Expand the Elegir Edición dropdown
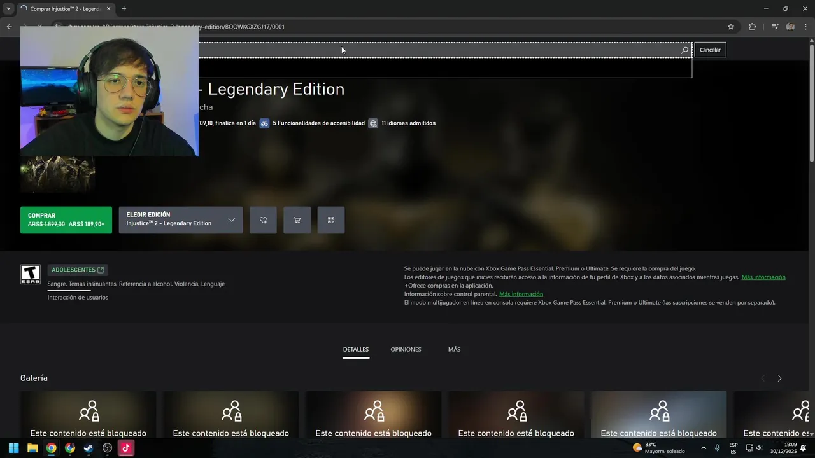The height and width of the screenshot is (458, 815). click(180, 220)
